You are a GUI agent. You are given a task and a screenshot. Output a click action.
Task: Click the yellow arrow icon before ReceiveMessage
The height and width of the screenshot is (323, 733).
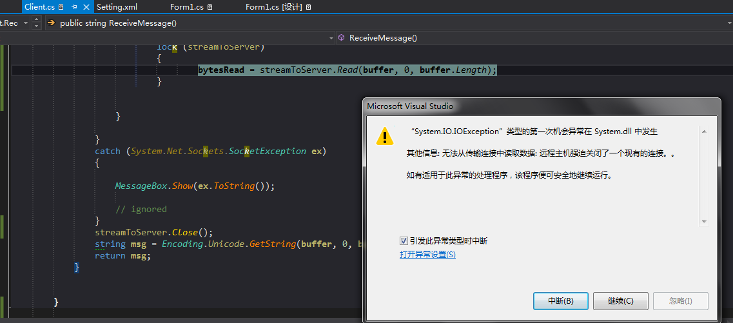pyautogui.click(x=52, y=23)
